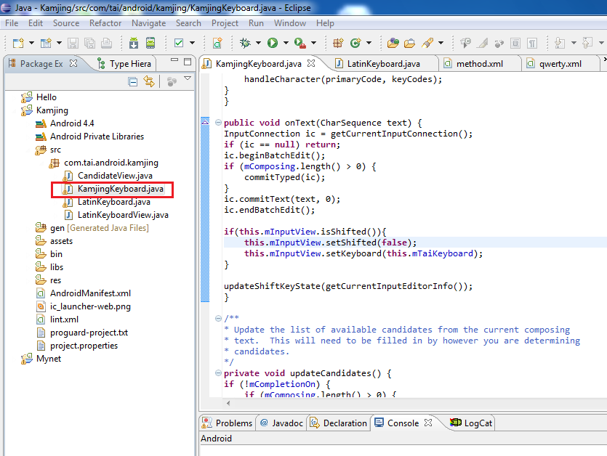Click the Print icon

pos(106,43)
